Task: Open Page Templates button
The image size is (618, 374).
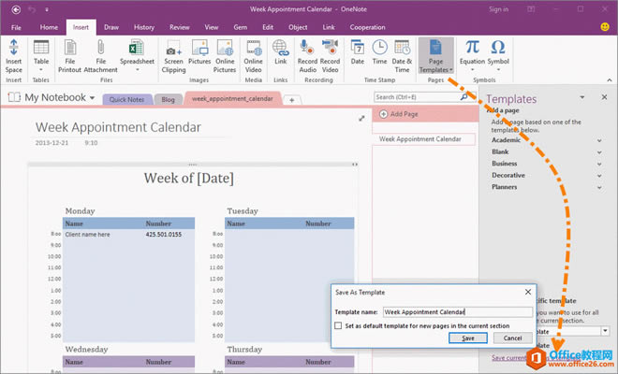Action: pos(436,56)
